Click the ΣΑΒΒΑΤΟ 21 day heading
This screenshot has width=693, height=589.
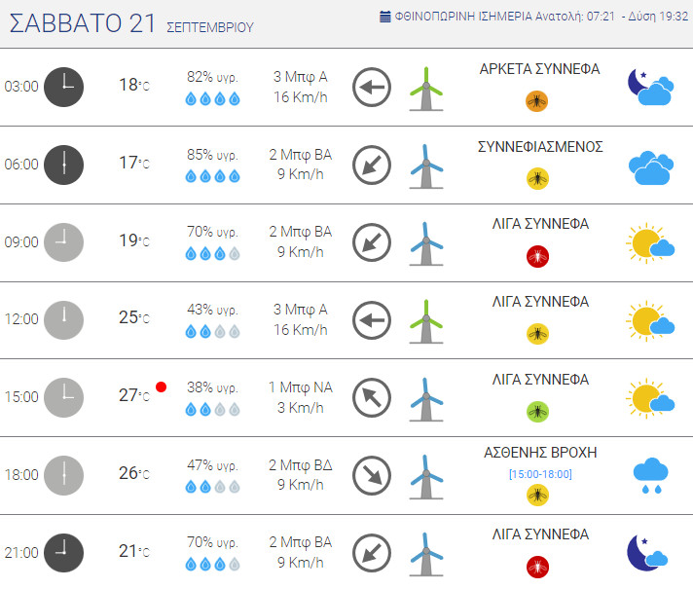82,25
